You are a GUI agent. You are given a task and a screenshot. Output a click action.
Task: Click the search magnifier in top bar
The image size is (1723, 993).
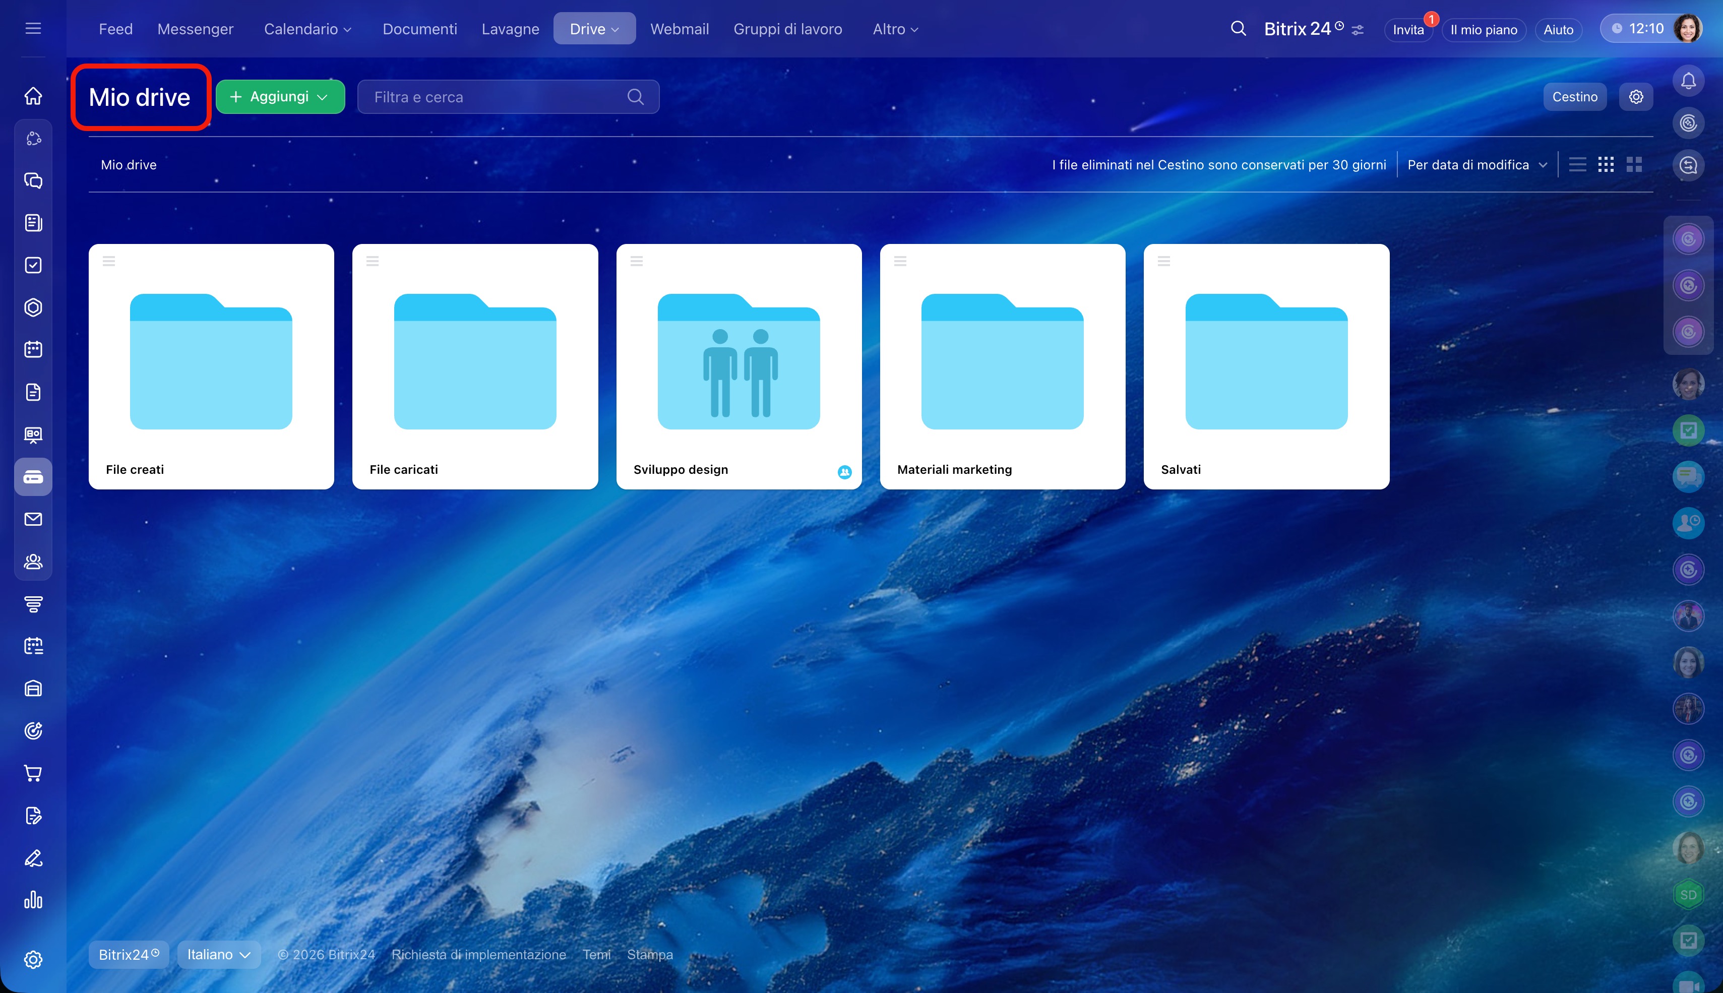tap(1238, 29)
